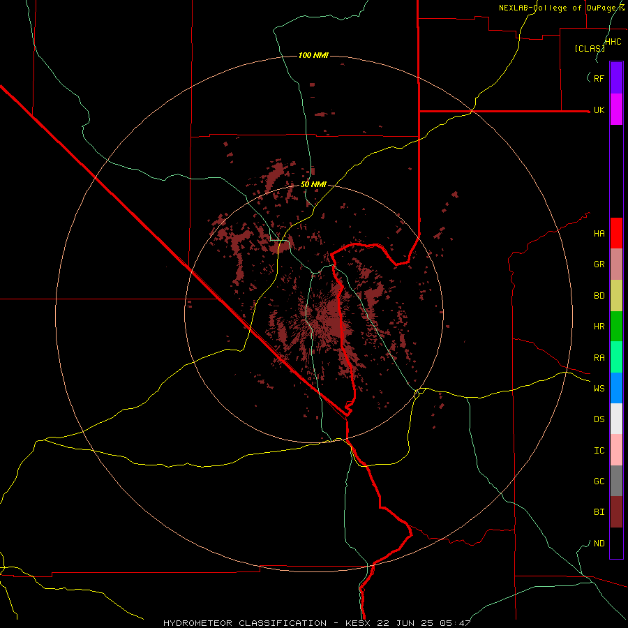Click the pink IC legend swatch
The width and height of the screenshot is (628, 628).
coord(616,450)
